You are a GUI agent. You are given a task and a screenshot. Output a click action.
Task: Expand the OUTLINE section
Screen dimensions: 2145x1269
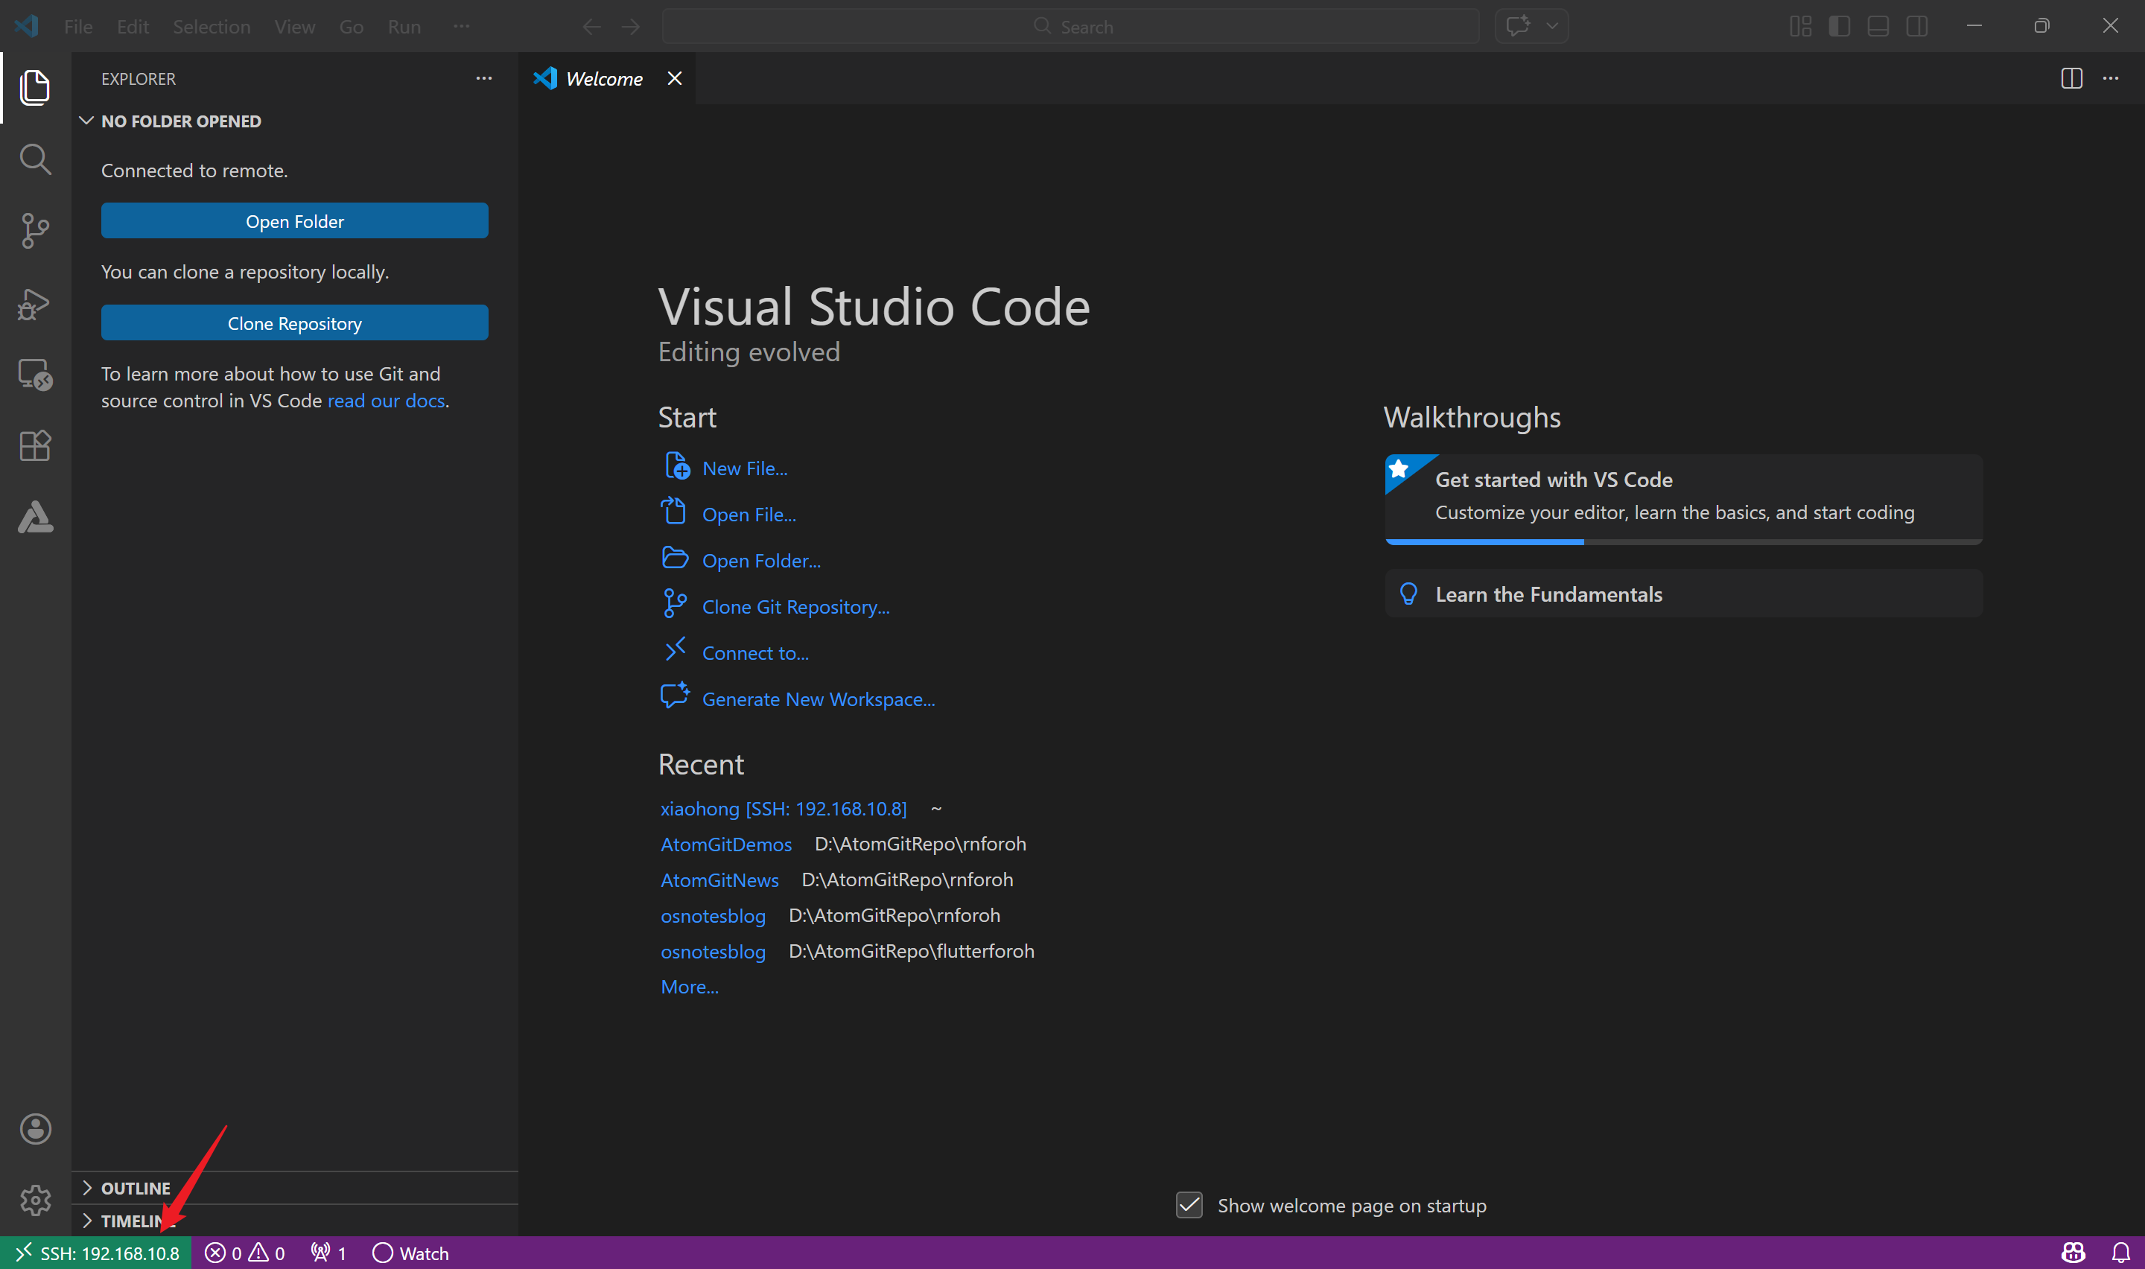[x=294, y=1188]
